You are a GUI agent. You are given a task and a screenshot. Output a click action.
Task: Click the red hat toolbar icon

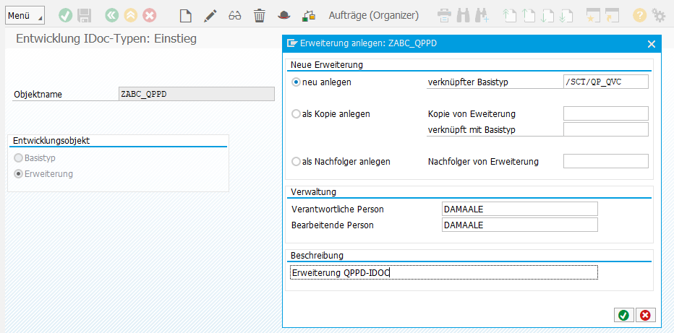tap(283, 15)
